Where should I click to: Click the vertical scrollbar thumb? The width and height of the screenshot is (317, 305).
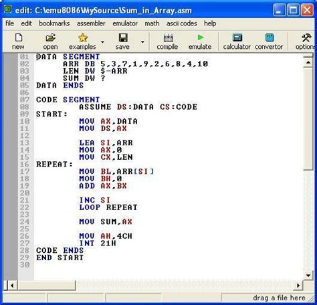pos(308,119)
